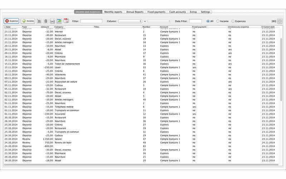Select the Réparation de voiture row
The height and width of the screenshot is (179, 286).
click(x=142, y=82)
